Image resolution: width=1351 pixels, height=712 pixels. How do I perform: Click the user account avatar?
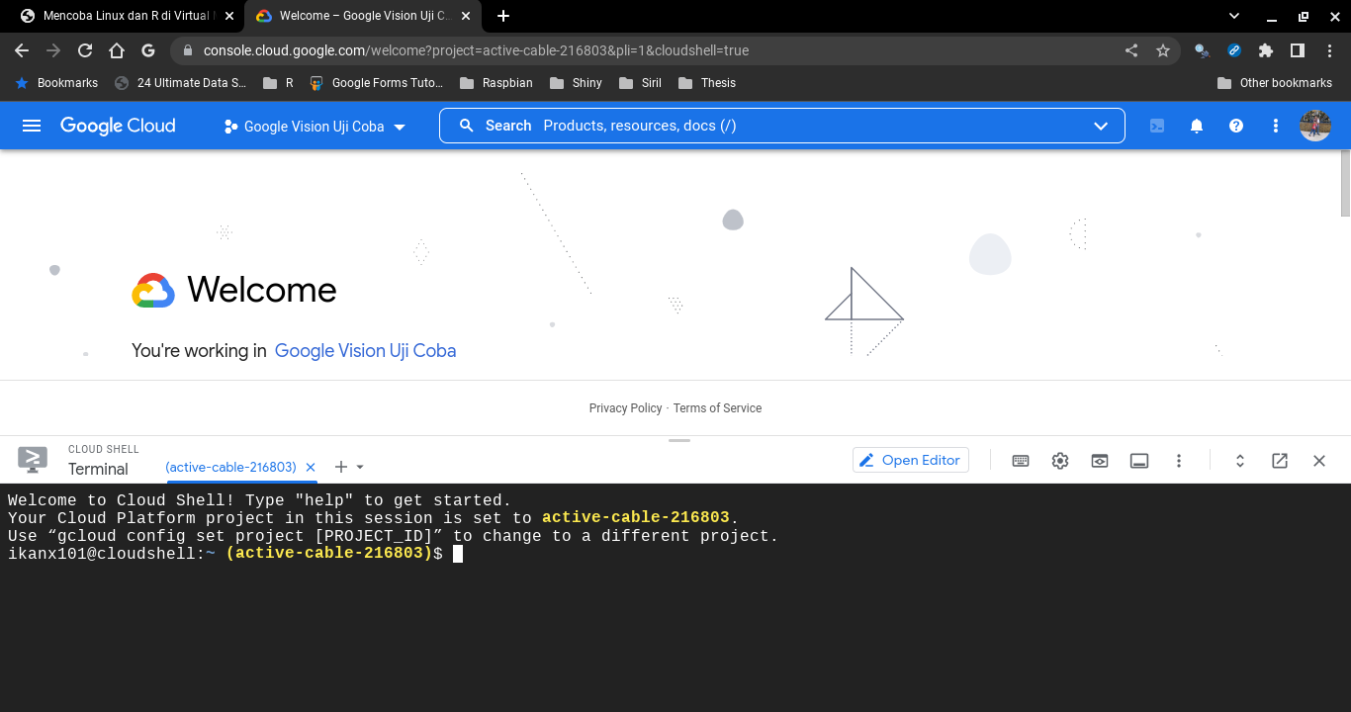(x=1315, y=126)
